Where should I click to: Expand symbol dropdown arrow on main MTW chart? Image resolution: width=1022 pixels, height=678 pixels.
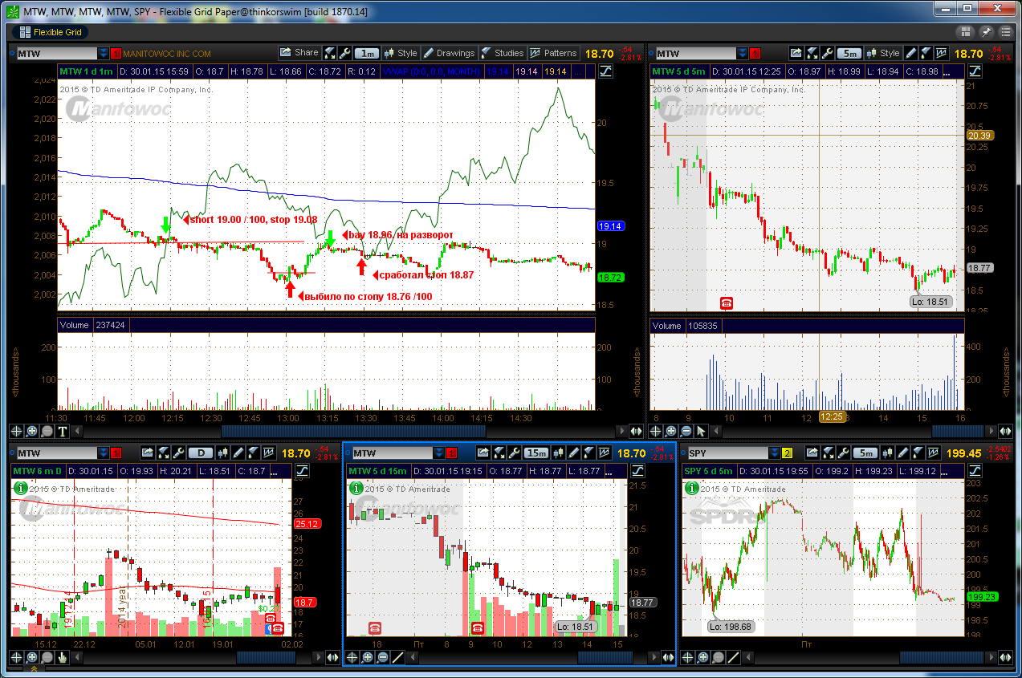click(104, 54)
